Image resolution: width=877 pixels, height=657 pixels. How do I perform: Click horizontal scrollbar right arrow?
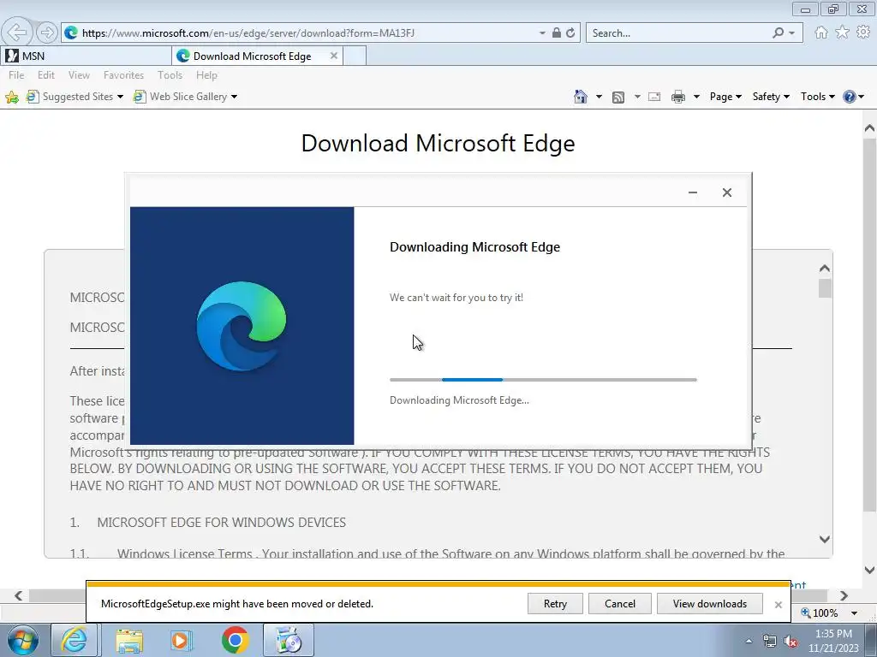point(844,595)
